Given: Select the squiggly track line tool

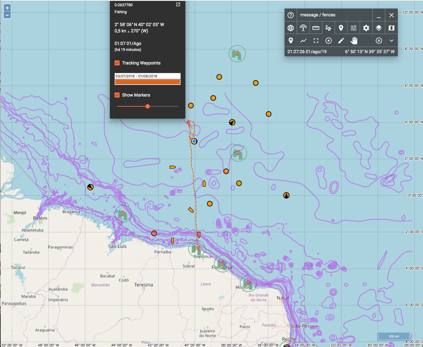Looking at the screenshot, I should coord(328,28).
